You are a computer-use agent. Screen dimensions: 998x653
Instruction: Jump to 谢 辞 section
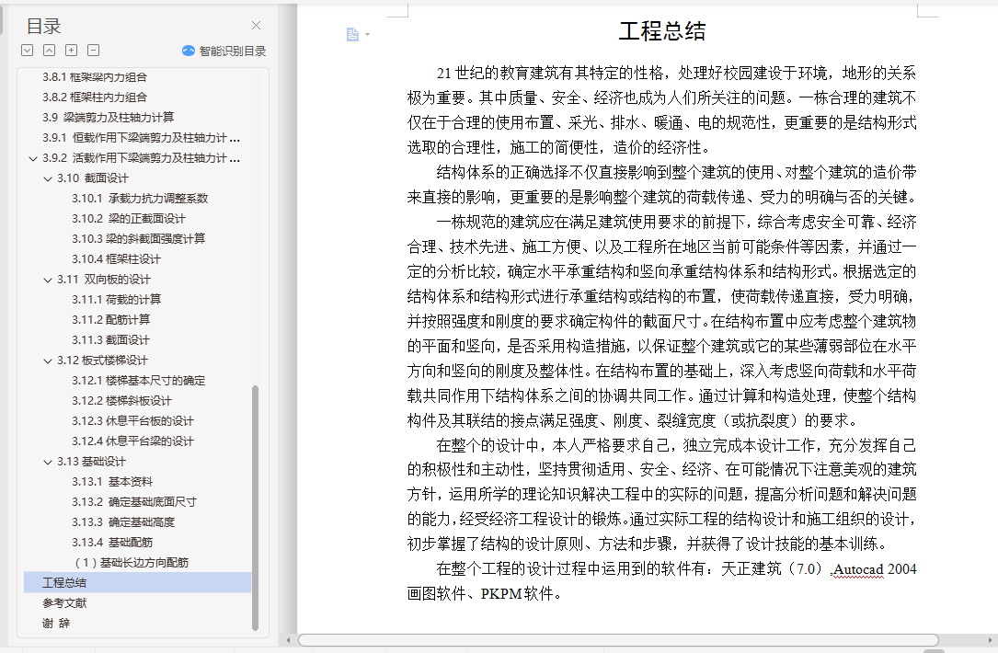click(56, 624)
